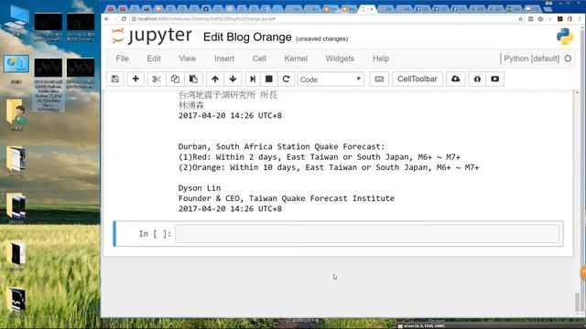Click the kernel idle indicator circle

568,58
